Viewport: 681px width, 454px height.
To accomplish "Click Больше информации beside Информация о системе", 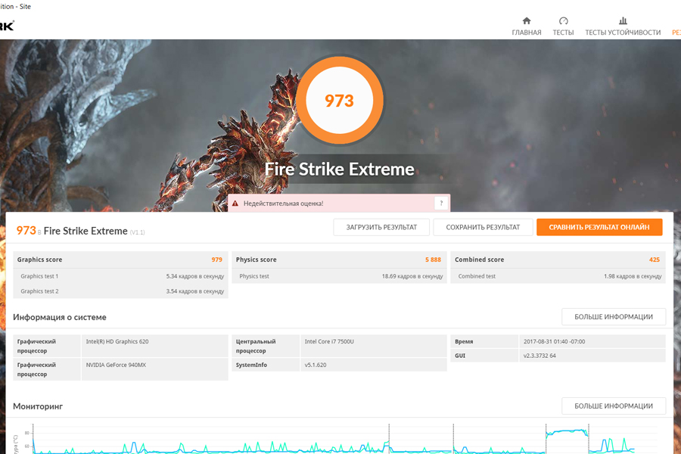I will tap(614, 317).
